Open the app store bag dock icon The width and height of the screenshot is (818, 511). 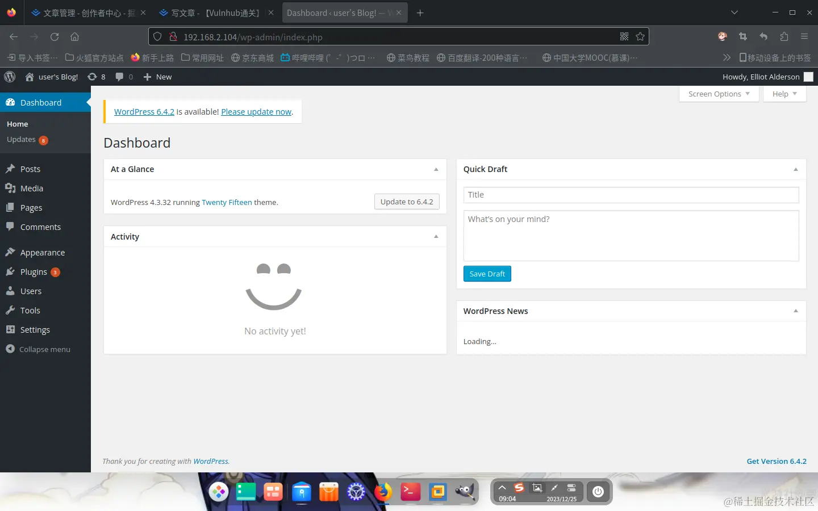329,492
